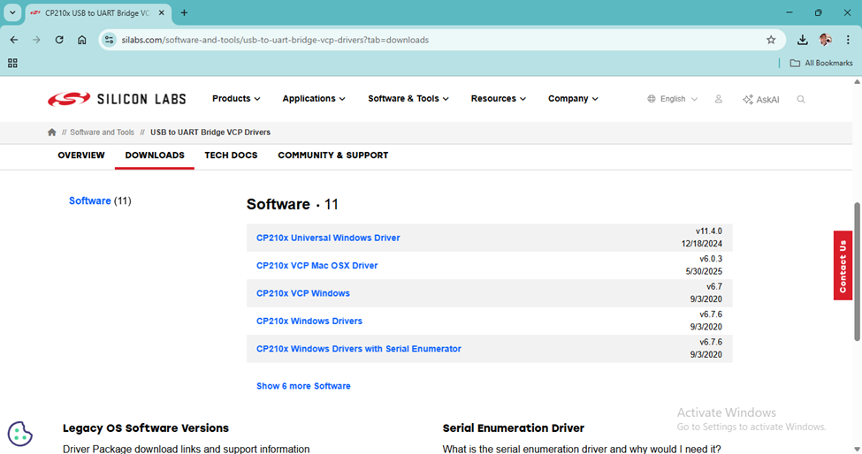Click the red Contact Us button
The width and height of the screenshot is (862, 454).
843,266
